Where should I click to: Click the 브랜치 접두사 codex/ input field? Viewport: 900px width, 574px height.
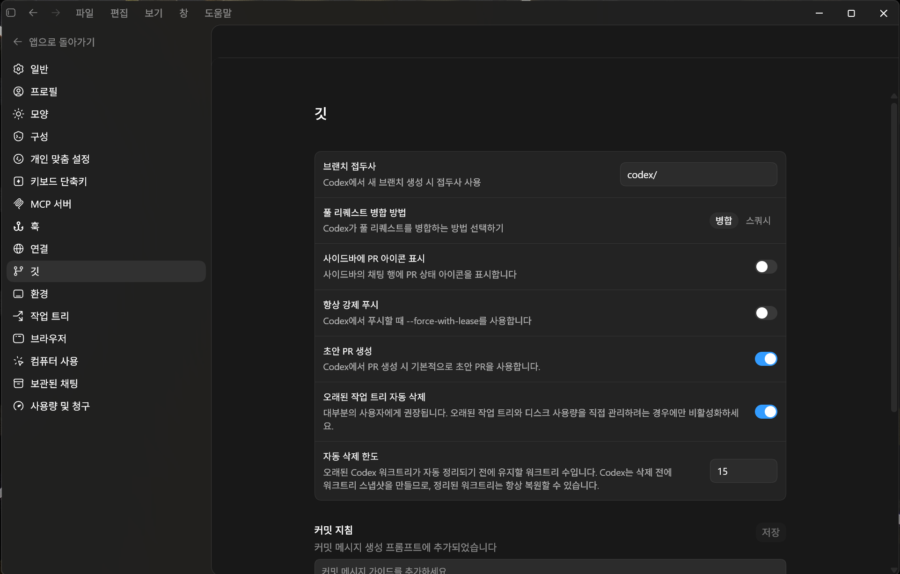698,174
